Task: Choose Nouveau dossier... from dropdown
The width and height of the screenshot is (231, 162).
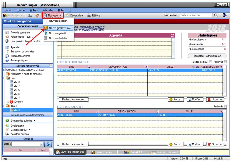Action: click(58, 21)
